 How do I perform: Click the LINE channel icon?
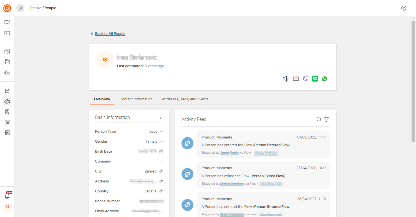click(x=315, y=79)
